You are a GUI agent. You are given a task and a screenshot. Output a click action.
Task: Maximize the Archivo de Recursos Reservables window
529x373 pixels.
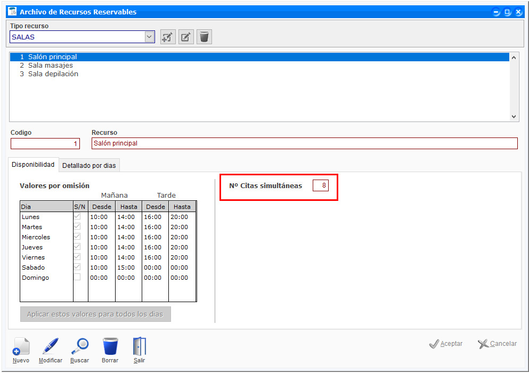(507, 12)
